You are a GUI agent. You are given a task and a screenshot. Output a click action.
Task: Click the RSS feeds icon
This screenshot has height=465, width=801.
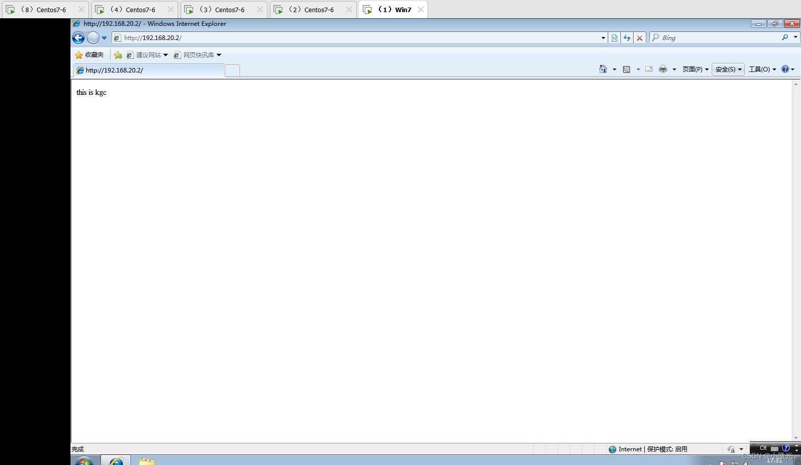point(626,69)
